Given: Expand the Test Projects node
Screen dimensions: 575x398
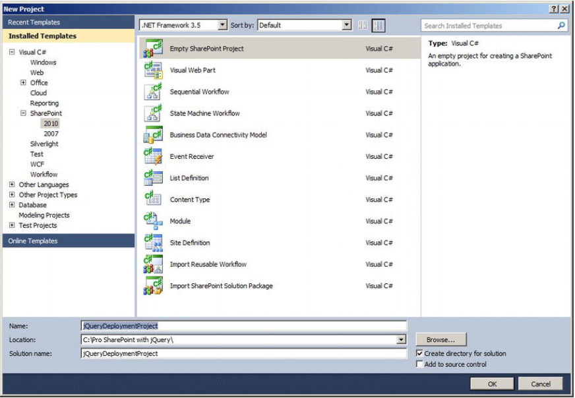Looking at the screenshot, I should click(12, 225).
